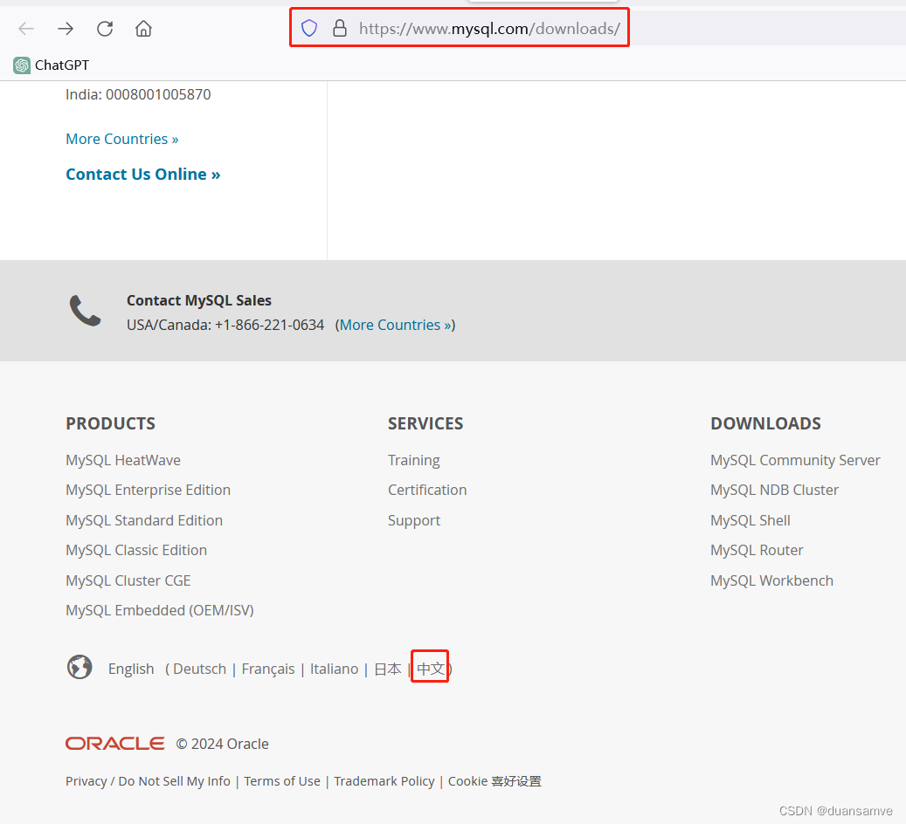
Task: Open the Trademark Policy link
Action: tap(384, 781)
